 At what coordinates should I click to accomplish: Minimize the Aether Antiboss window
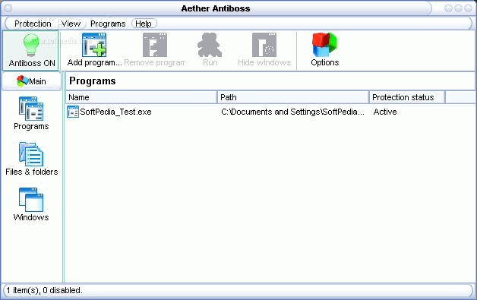tap(448, 8)
